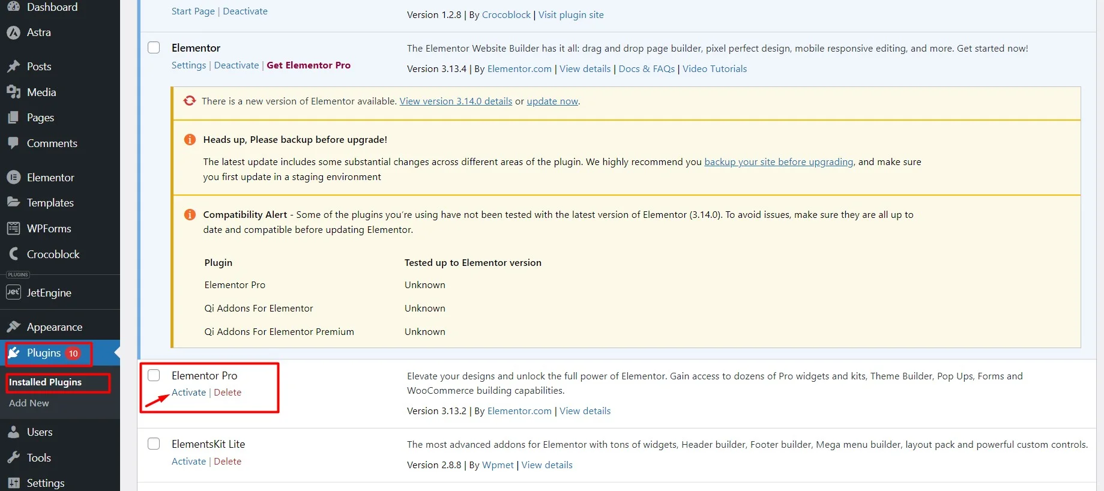Click the Media library icon

pyautogui.click(x=13, y=92)
